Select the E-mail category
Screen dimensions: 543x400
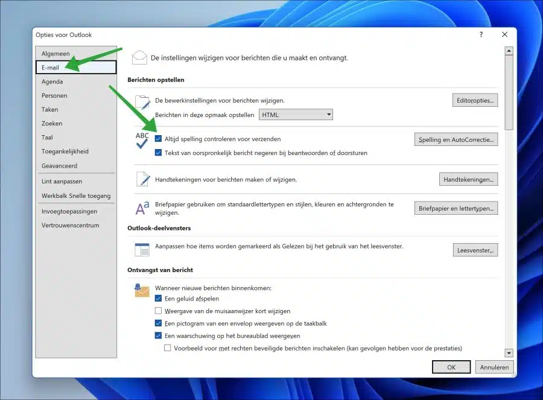tap(76, 67)
